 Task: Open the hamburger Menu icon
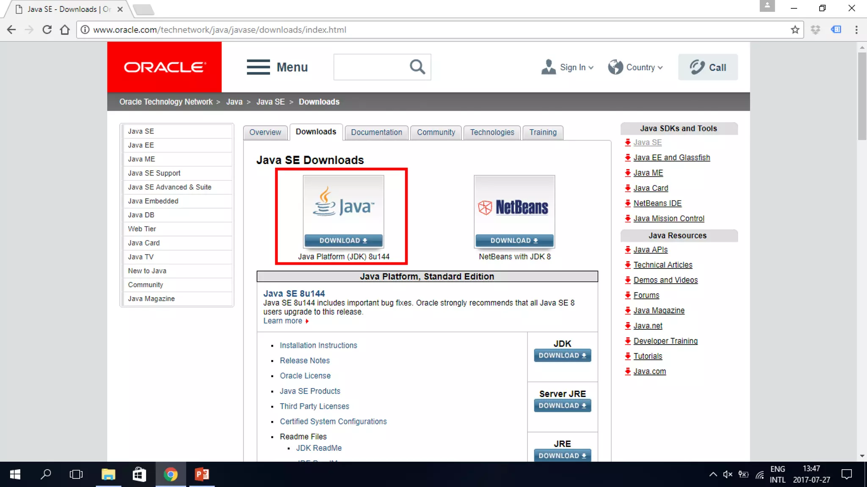pos(258,67)
